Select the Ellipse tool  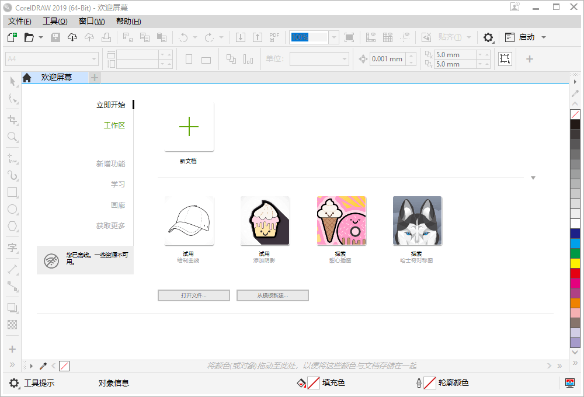[12, 209]
